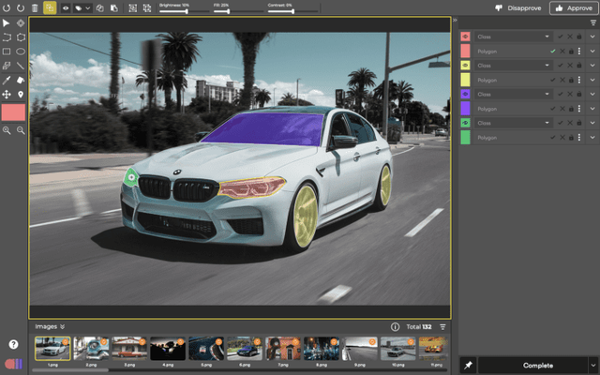Click the Approve button

[x=574, y=8]
